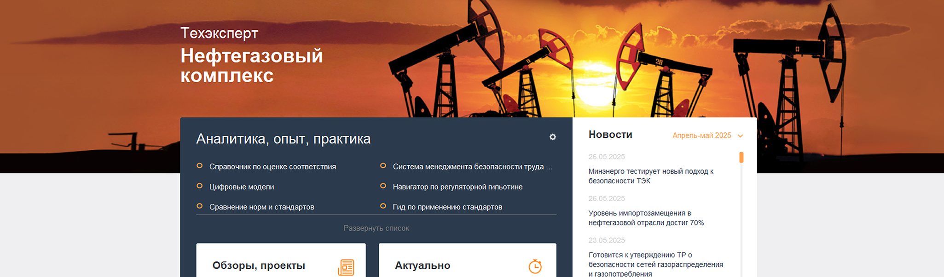Open Система менеджмента безопасности труда link
The height and width of the screenshot is (277, 944).
click(x=473, y=167)
